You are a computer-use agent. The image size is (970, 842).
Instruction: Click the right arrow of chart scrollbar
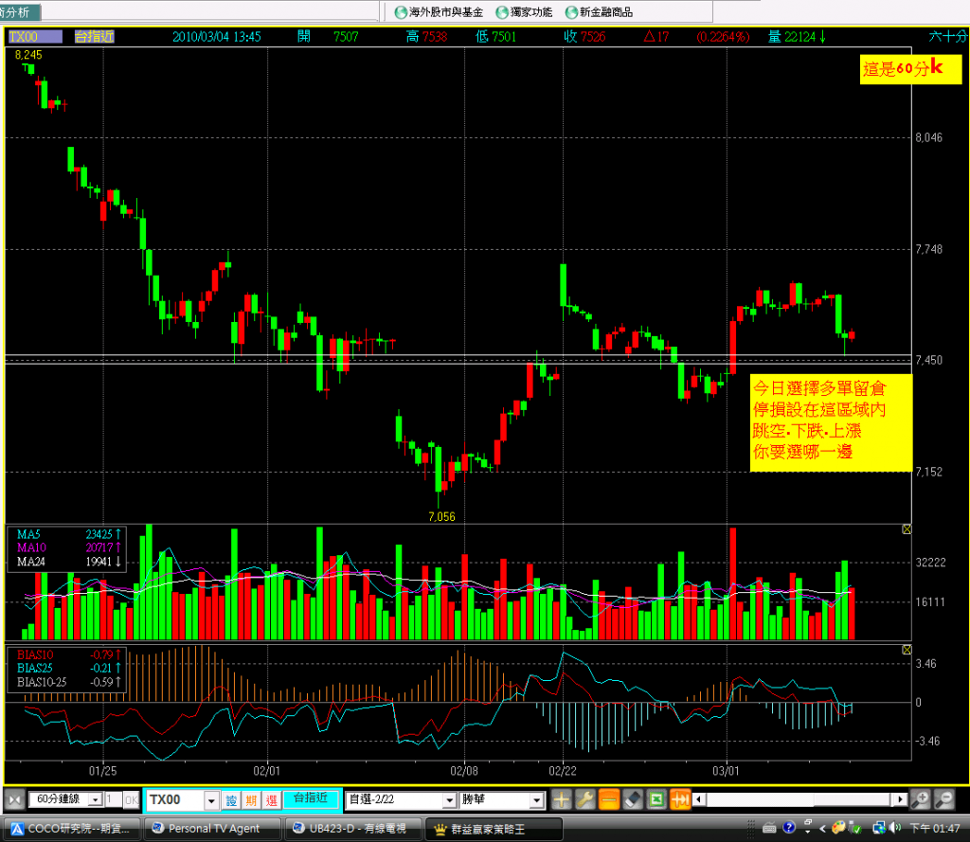pyautogui.click(x=900, y=799)
